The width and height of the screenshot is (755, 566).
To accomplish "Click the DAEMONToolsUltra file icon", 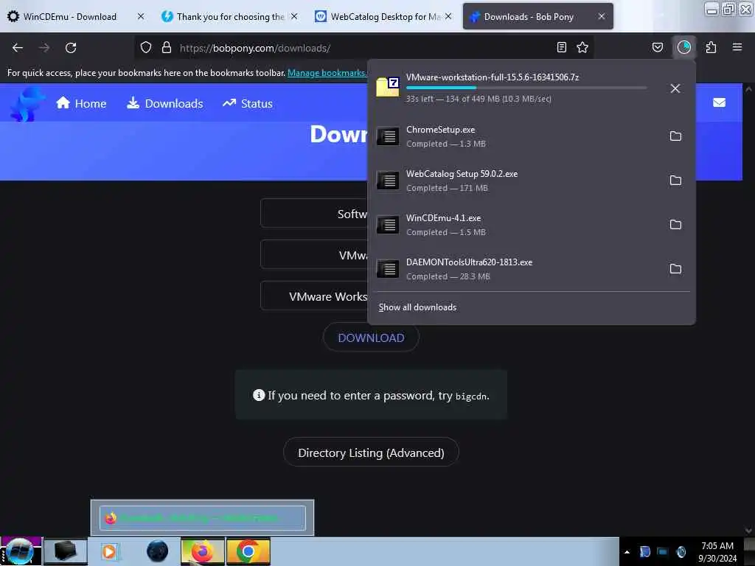I will pyautogui.click(x=388, y=269).
